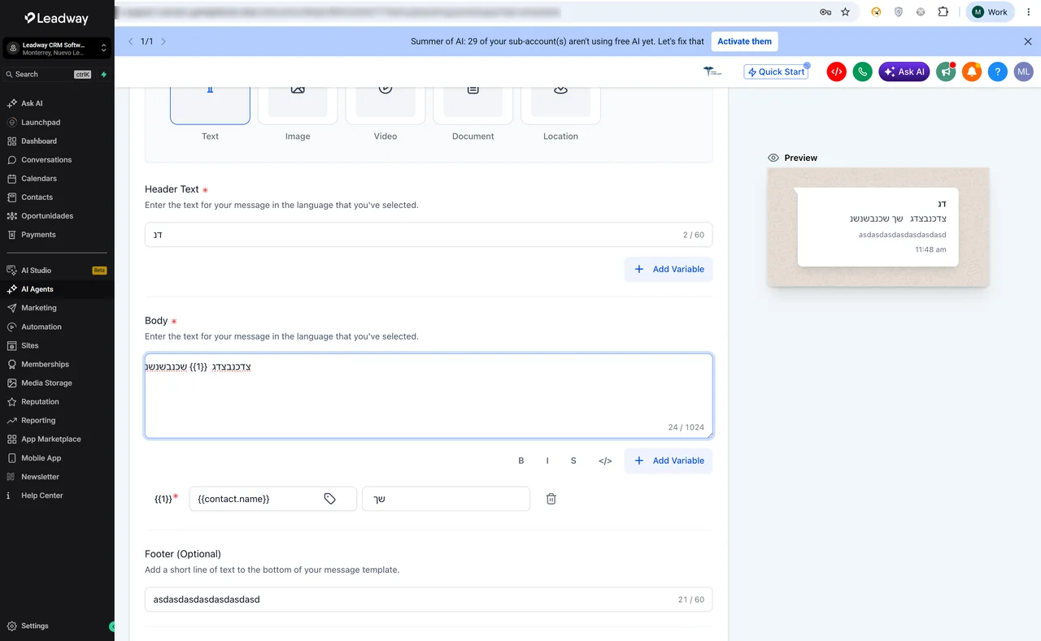Screen dimensions: 1041x641
Task: Click the purple Ask AI button
Action: click(904, 71)
